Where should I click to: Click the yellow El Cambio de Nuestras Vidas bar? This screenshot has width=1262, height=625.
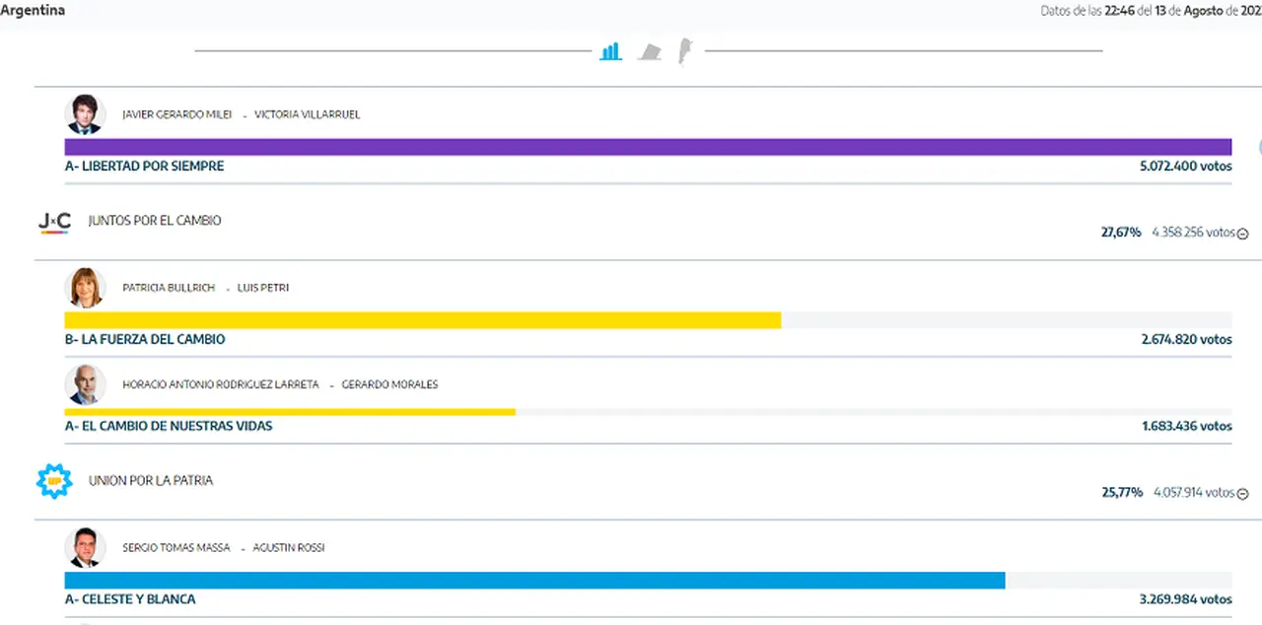click(x=290, y=411)
